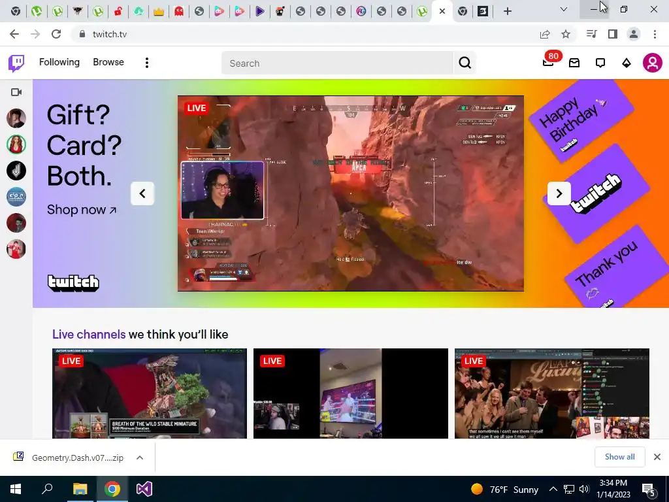Image resolution: width=669 pixels, height=502 pixels.
Task: Open Windows taskbar search
Action: coord(47,489)
